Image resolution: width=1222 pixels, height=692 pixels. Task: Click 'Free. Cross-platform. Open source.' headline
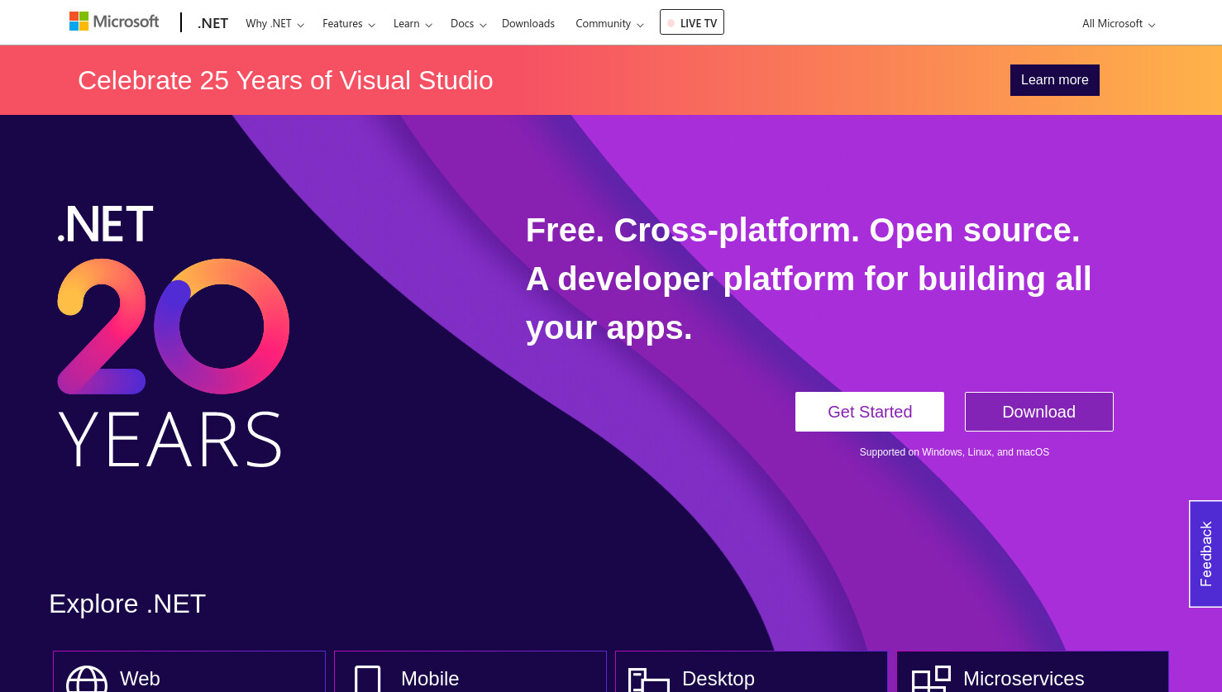[x=803, y=230]
